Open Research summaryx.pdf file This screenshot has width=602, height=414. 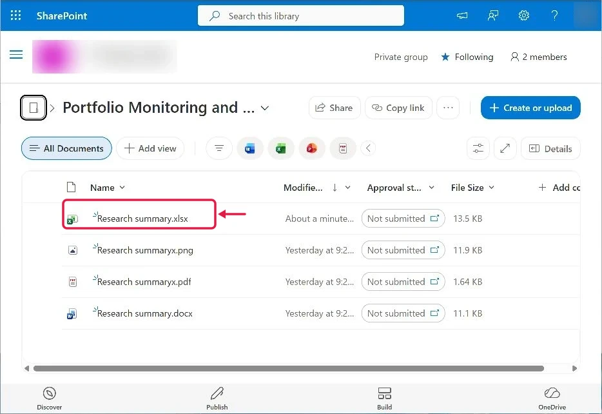tap(144, 282)
